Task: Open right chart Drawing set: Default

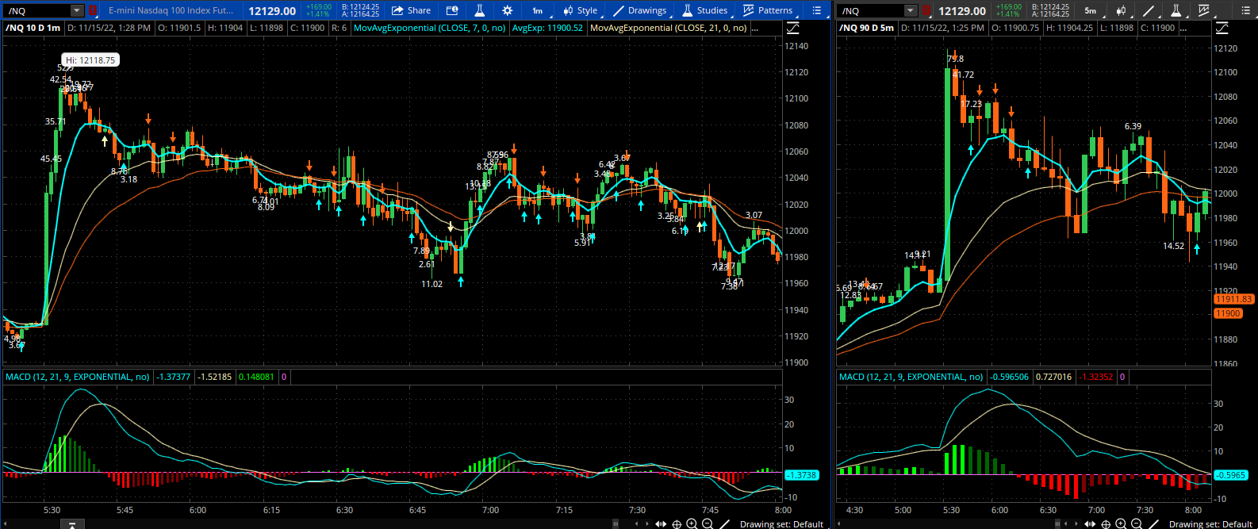Action: pos(1210,524)
